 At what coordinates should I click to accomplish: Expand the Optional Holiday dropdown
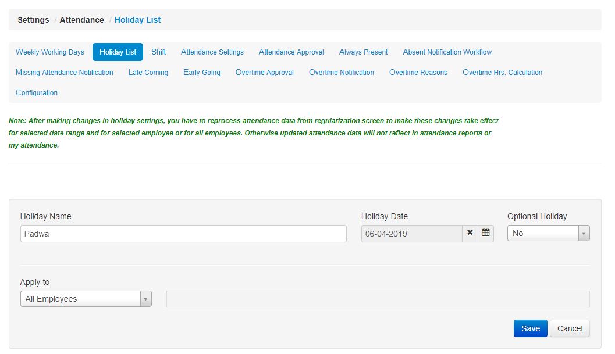(x=548, y=233)
